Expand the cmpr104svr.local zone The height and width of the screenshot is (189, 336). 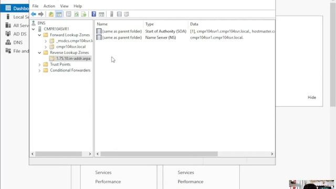[x=46, y=47]
